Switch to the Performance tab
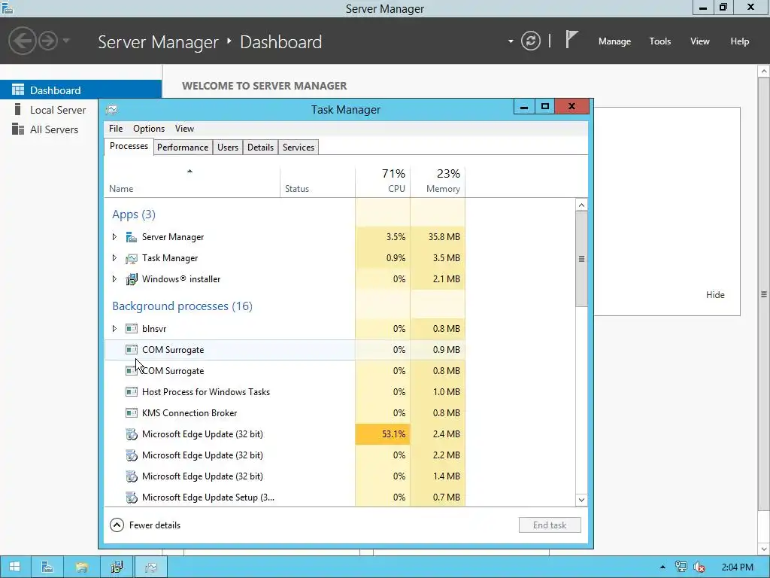The image size is (770, 578). (x=183, y=148)
